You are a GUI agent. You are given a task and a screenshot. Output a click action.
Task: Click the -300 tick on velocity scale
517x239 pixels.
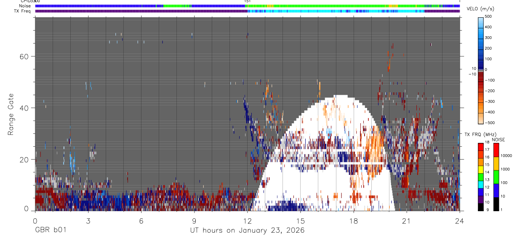(491, 102)
